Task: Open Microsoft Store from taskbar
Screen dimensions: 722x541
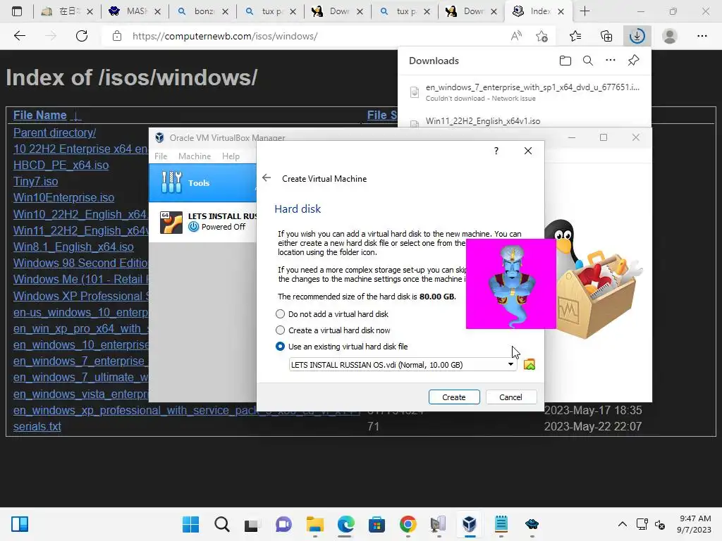Action: [x=377, y=524]
